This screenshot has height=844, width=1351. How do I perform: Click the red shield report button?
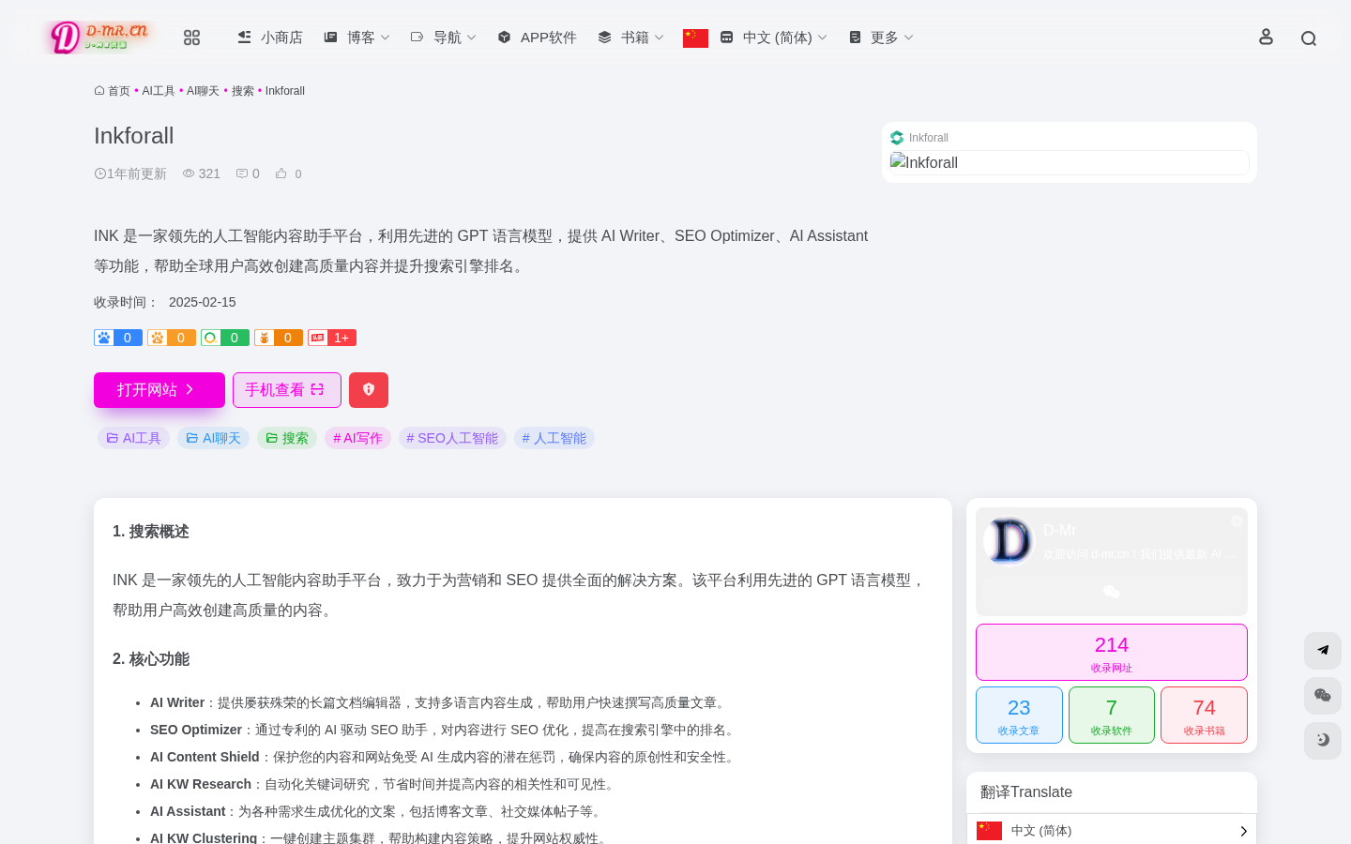[369, 390]
